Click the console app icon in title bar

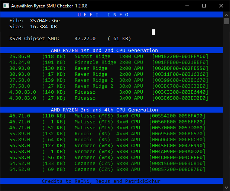pos(6,6)
